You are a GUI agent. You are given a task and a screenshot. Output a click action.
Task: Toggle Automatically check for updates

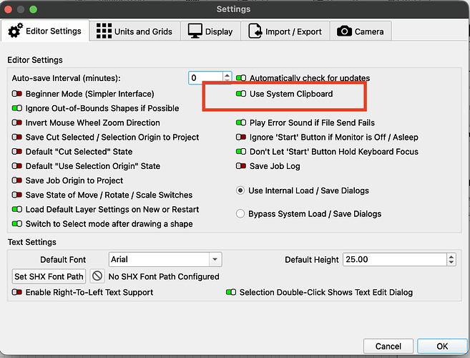point(241,78)
